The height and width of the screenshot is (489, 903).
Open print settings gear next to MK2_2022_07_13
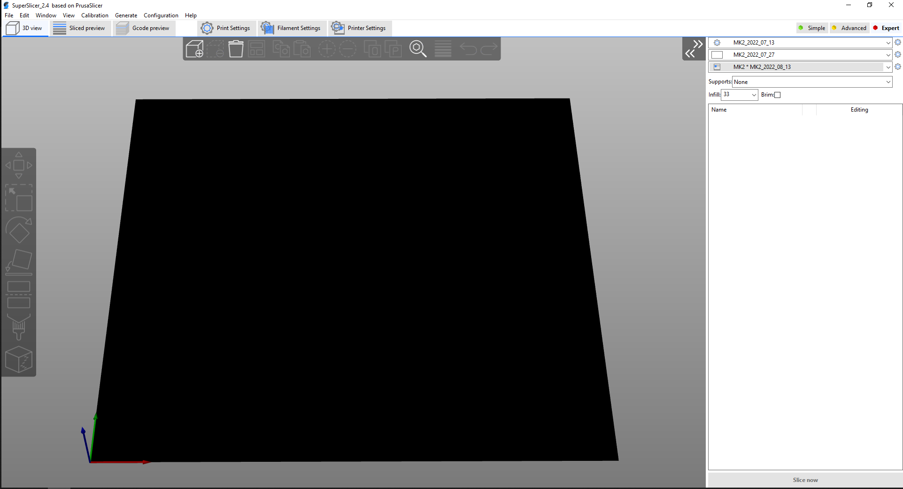[898, 42]
